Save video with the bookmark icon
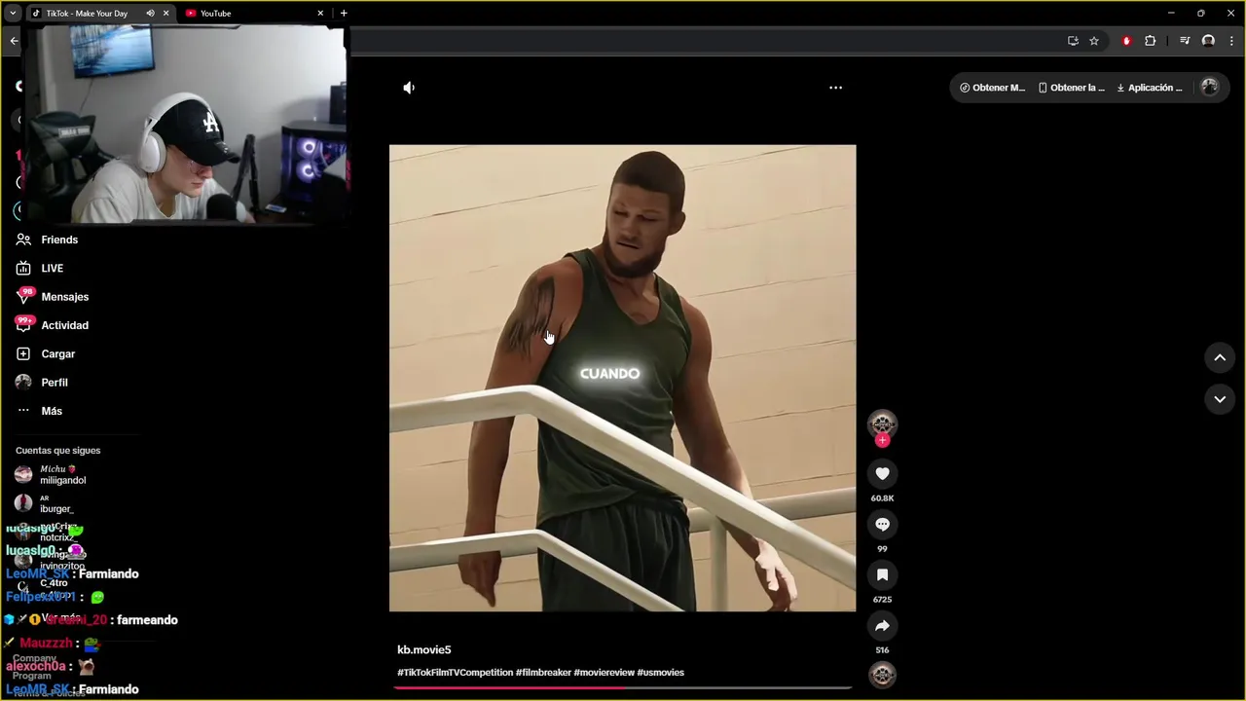The width and height of the screenshot is (1246, 701). [882, 574]
